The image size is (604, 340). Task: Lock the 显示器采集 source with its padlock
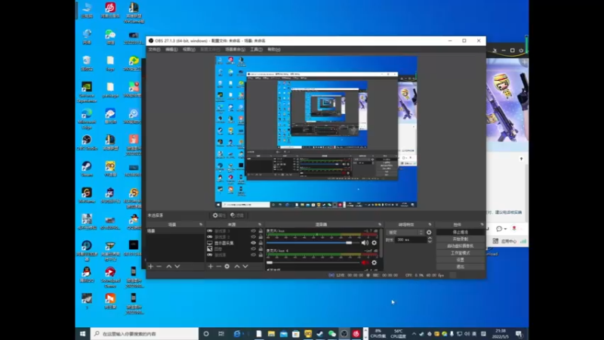pos(260,243)
